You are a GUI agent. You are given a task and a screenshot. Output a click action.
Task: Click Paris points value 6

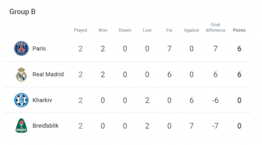239,49
